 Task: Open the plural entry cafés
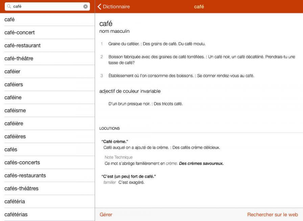pos(11,150)
